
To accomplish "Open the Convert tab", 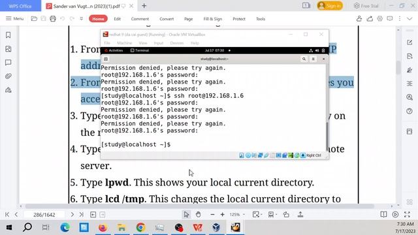I will (x=167, y=19).
